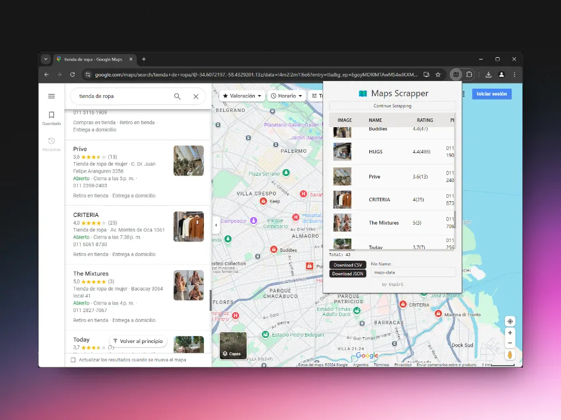
Task: Click the IMAGE column header
Action: click(x=345, y=120)
